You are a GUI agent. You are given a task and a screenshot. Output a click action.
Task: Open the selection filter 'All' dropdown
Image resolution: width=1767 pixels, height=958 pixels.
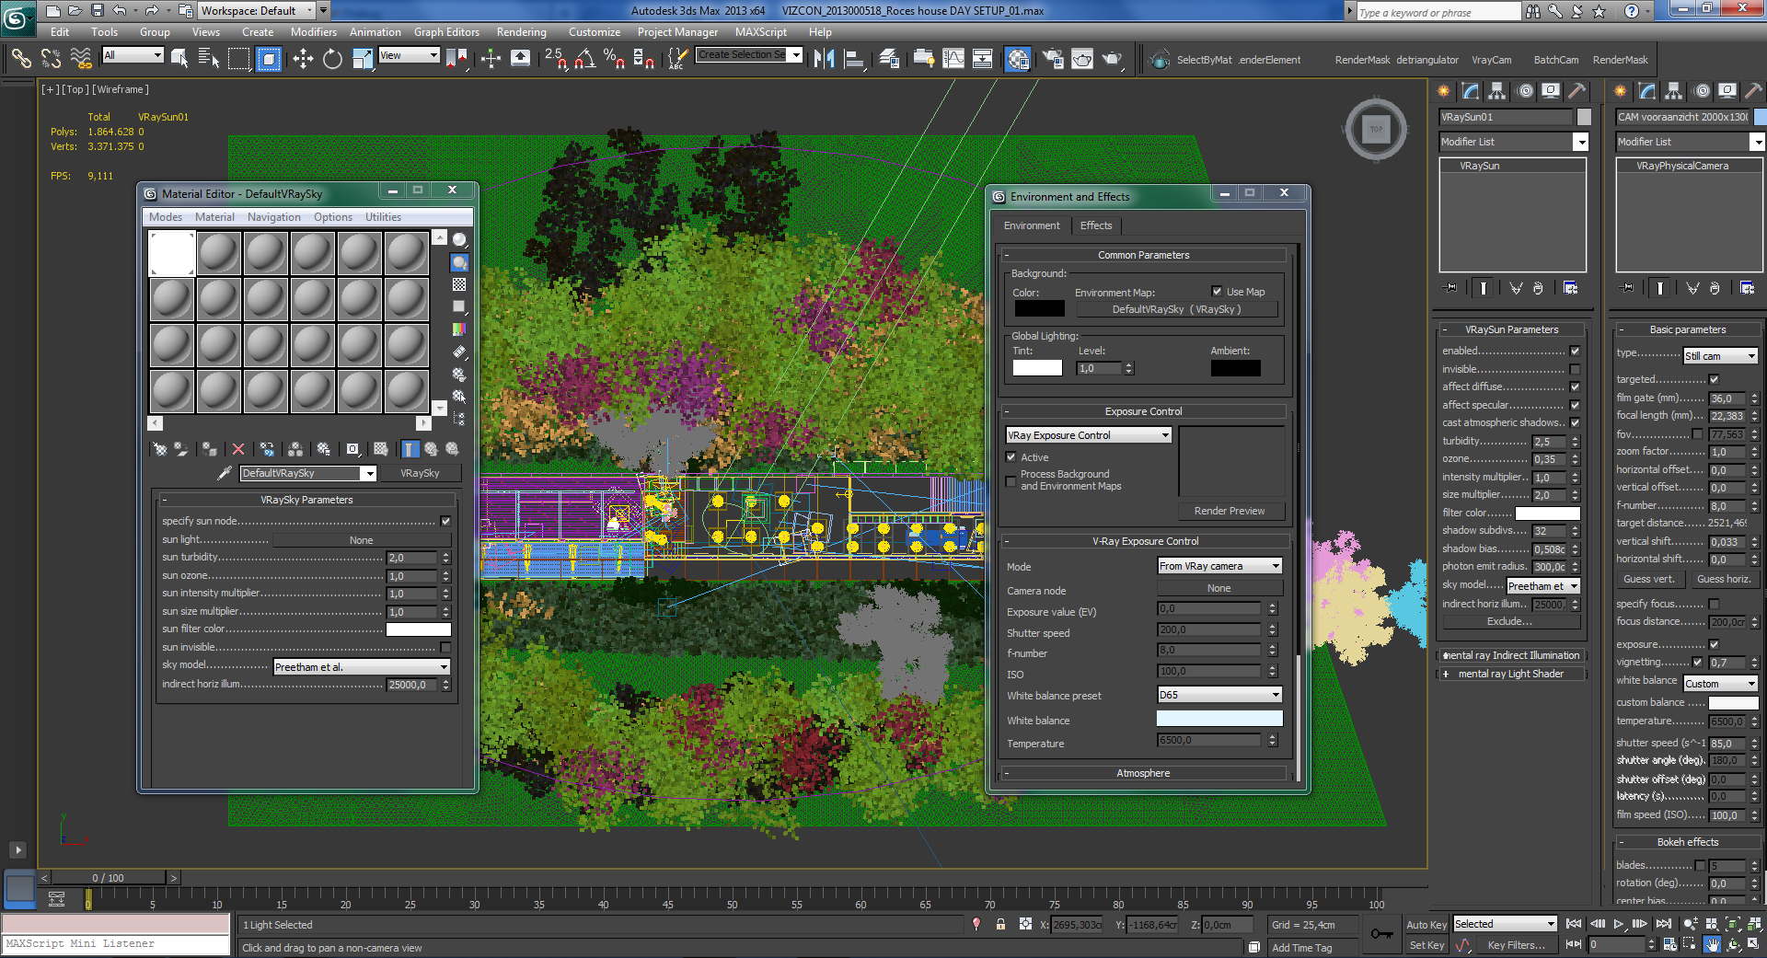click(133, 55)
